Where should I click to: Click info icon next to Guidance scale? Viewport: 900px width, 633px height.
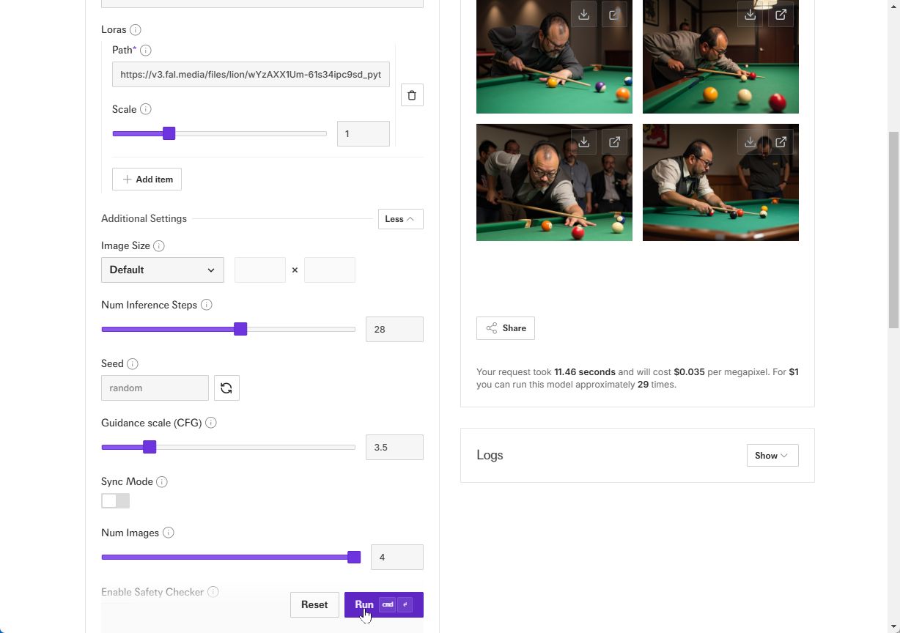point(210,423)
